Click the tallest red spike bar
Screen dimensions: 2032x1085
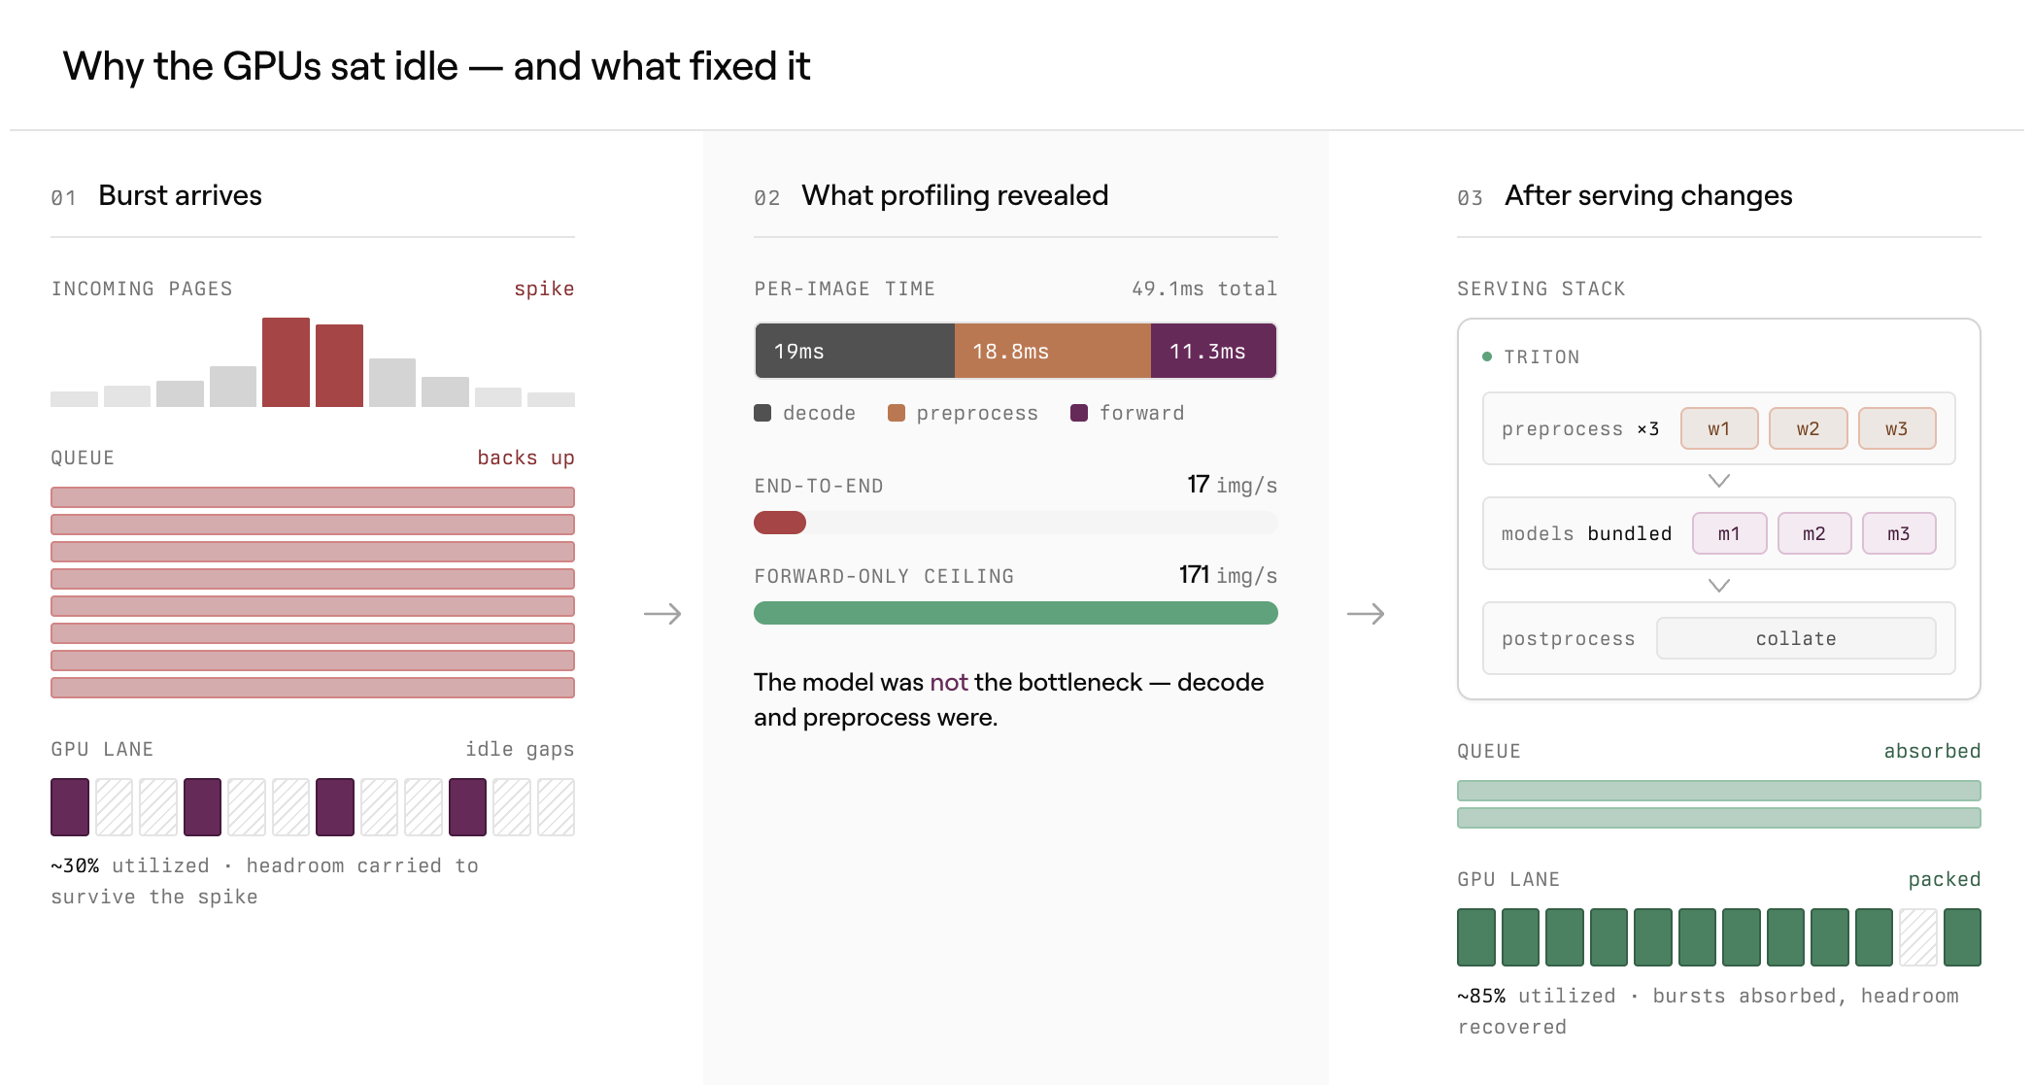[x=286, y=362]
